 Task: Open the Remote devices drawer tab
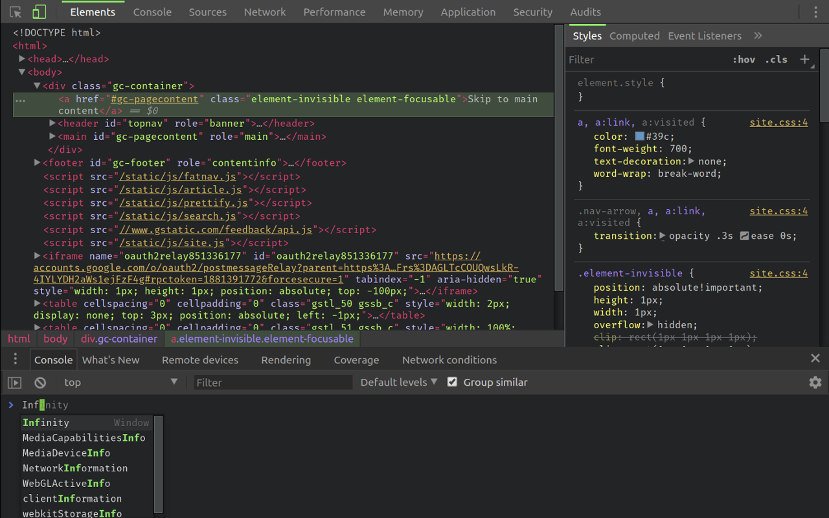point(200,359)
